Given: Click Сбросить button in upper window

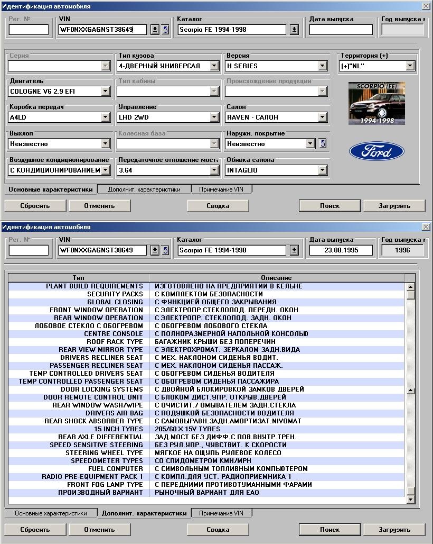Looking at the screenshot, I should click(x=35, y=206).
